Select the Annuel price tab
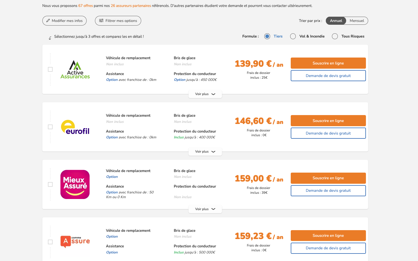Image resolution: width=418 pixels, height=261 pixels. pyautogui.click(x=336, y=21)
